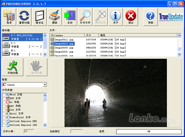Image resolution: width=185 pixels, height=137 pixels.
Task: Click the file type list scroll down arrow
Action: [x=45, y=125]
